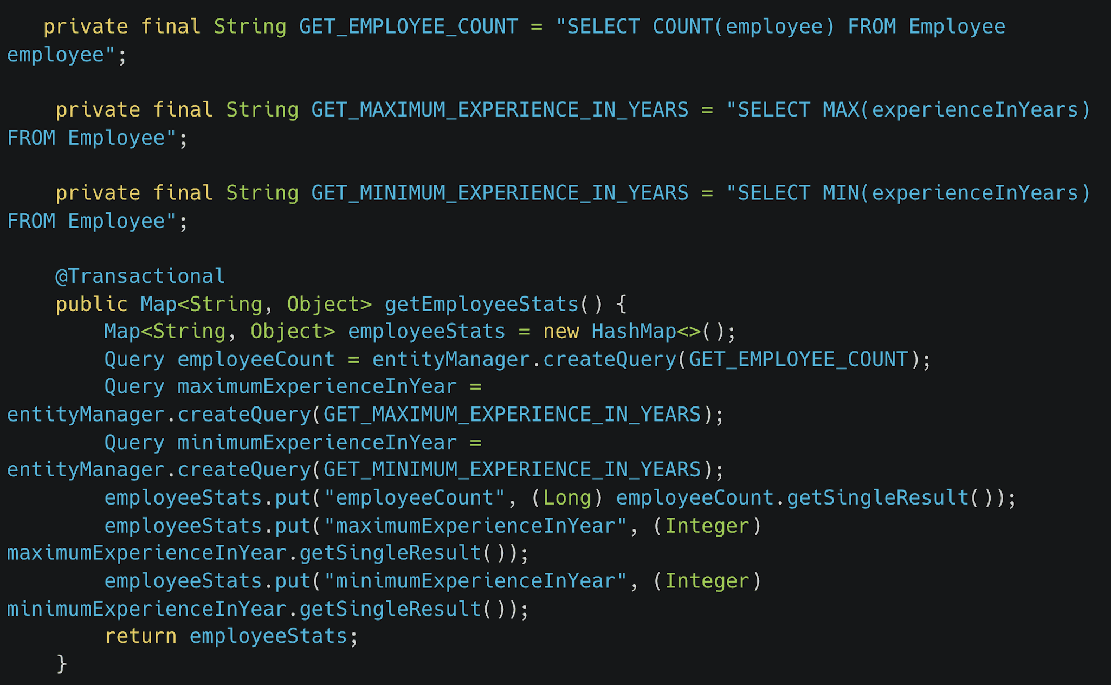Image resolution: width=1111 pixels, height=685 pixels.
Task: Click the "Query maximumExperienceInYear" variable declaration
Action: (x=281, y=387)
